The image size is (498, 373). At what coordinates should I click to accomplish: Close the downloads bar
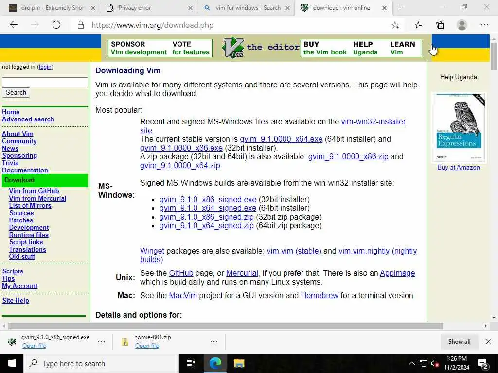(488, 342)
